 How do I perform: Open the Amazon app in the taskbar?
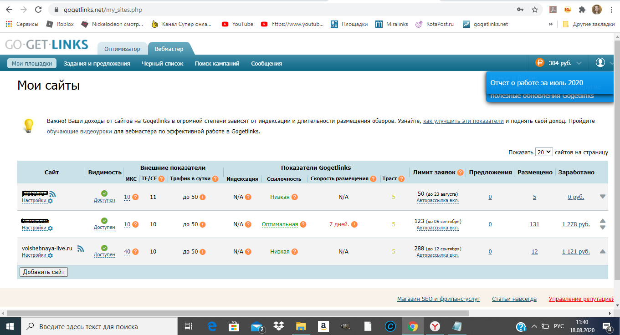[x=323, y=326]
